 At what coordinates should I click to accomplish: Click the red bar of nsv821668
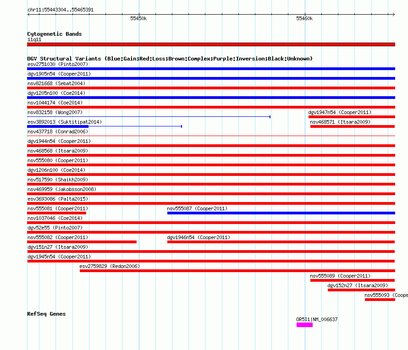click(x=211, y=88)
